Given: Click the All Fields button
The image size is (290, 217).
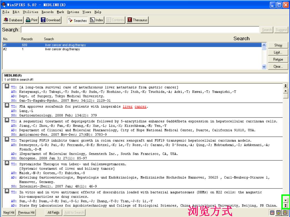Looking at the screenshot, I should 54,212.
